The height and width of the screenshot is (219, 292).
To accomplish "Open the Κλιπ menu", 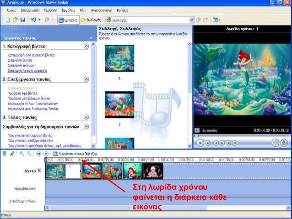I will tap(83, 10).
